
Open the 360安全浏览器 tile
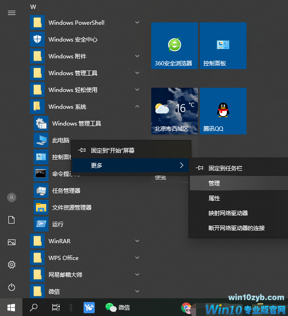click(x=175, y=46)
